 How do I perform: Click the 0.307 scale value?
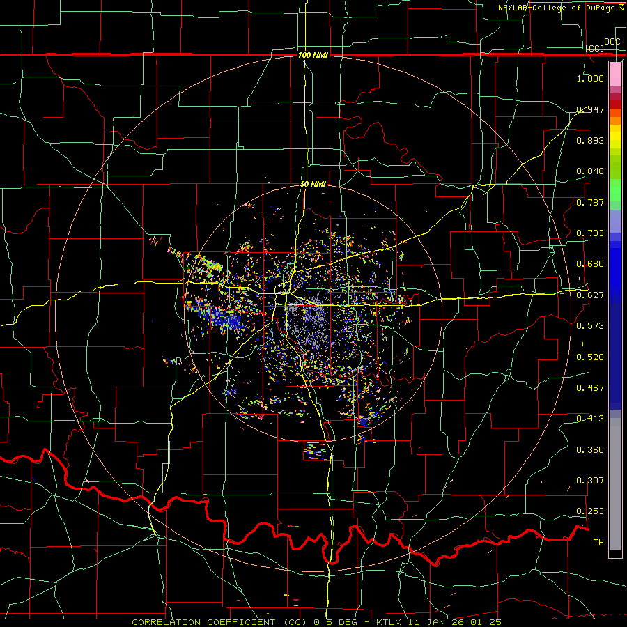(590, 481)
